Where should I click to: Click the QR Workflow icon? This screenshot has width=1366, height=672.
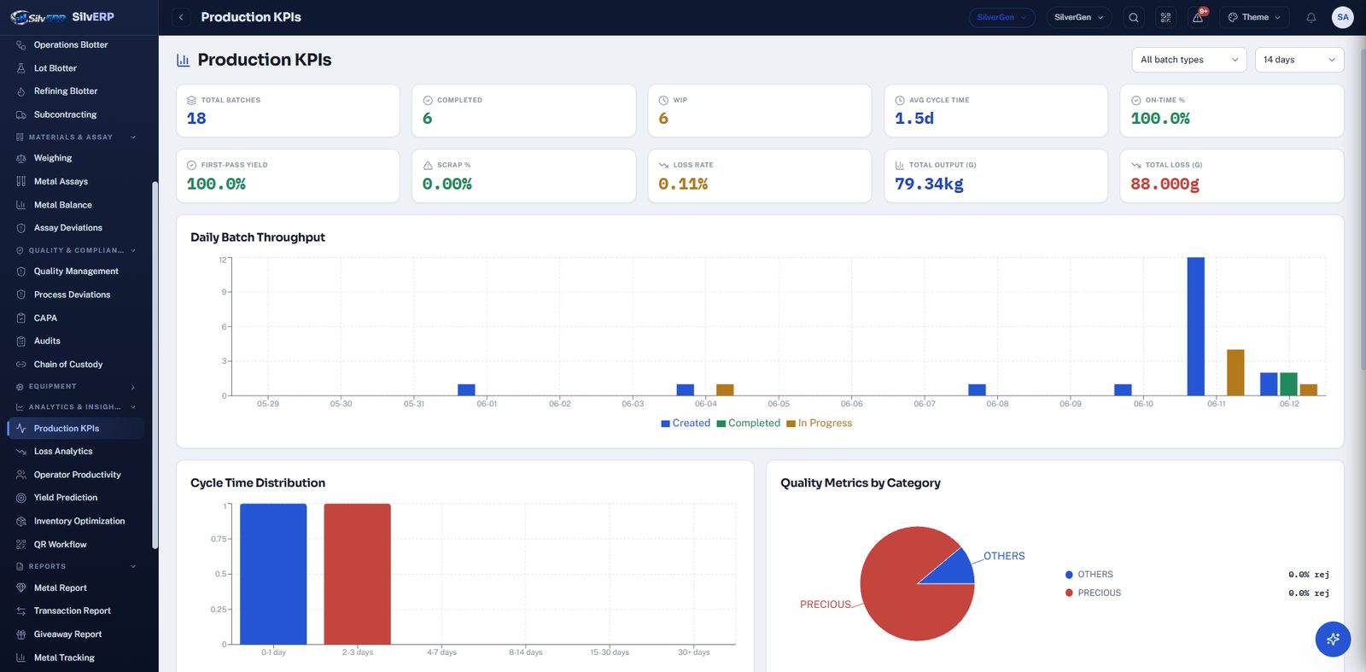tap(20, 545)
